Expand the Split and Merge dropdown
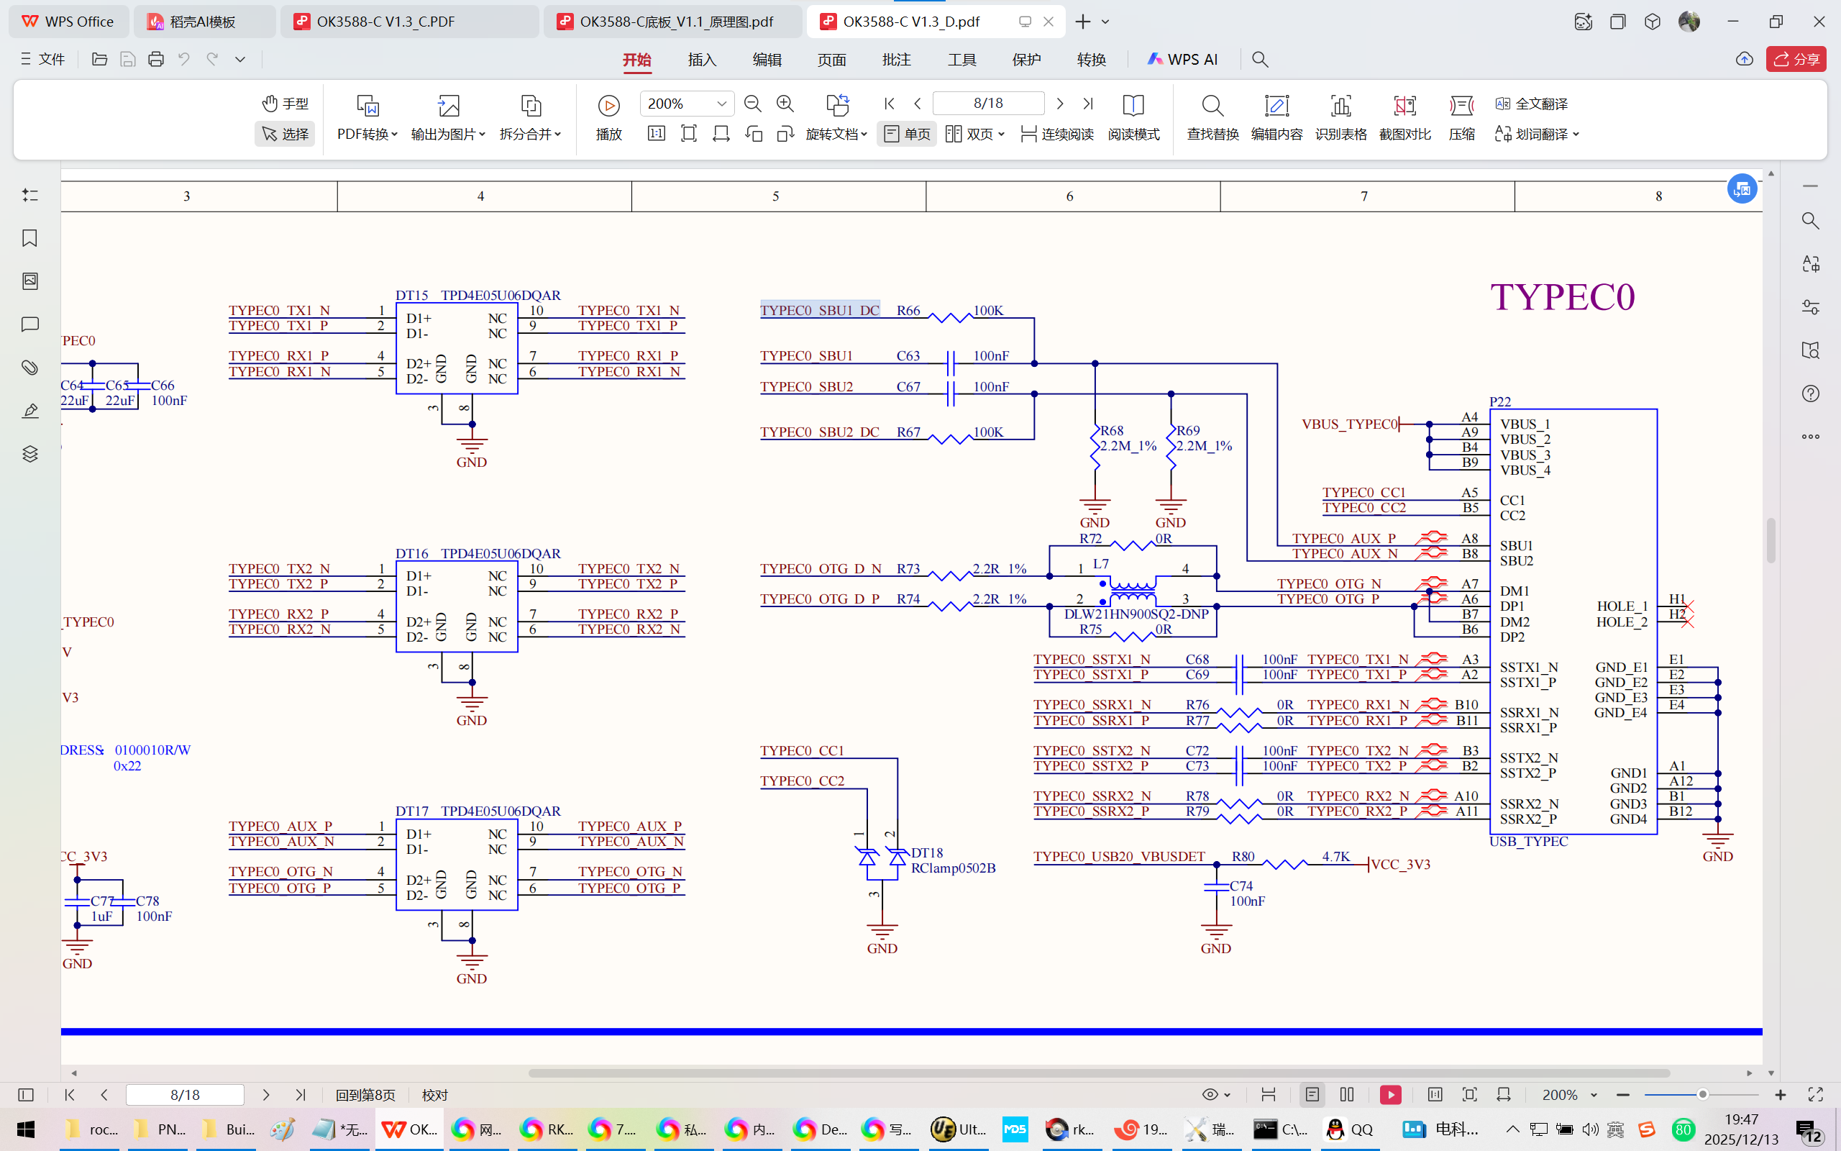 point(530,134)
